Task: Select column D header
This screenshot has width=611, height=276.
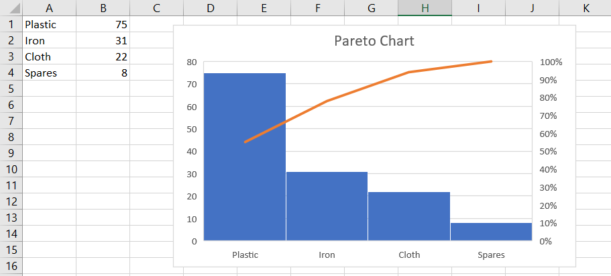Action: coord(211,8)
